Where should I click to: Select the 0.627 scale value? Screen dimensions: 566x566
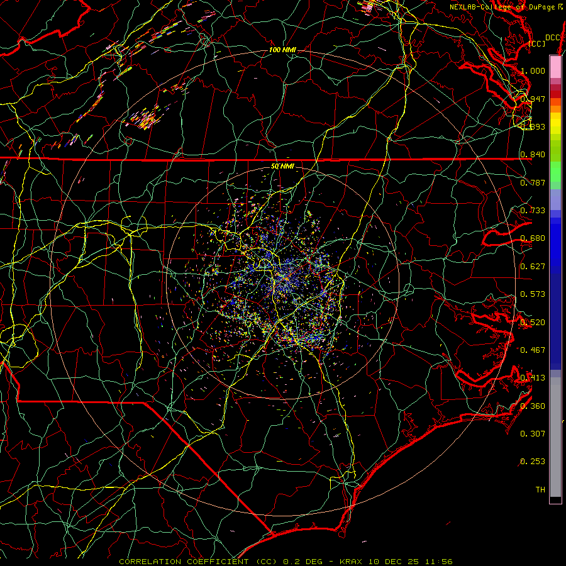coord(533,267)
